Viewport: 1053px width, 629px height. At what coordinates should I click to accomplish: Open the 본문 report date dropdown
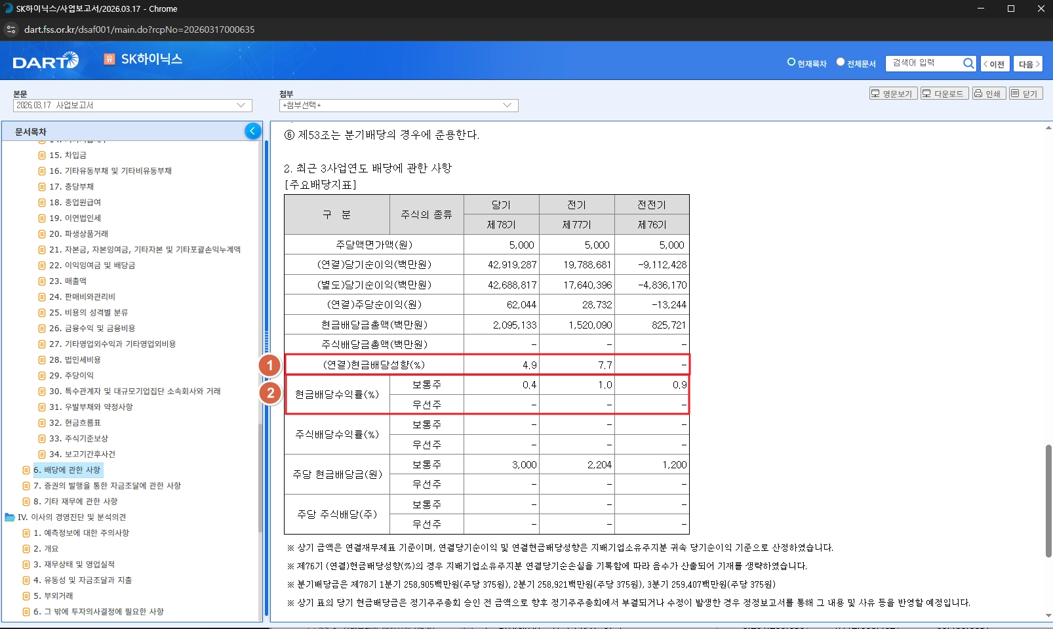coord(132,106)
